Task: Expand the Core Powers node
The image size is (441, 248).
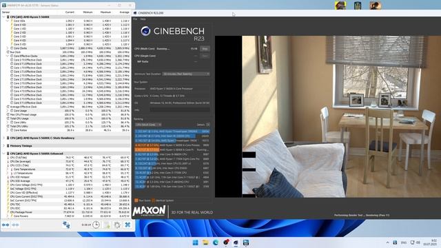Action: (x=8, y=216)
